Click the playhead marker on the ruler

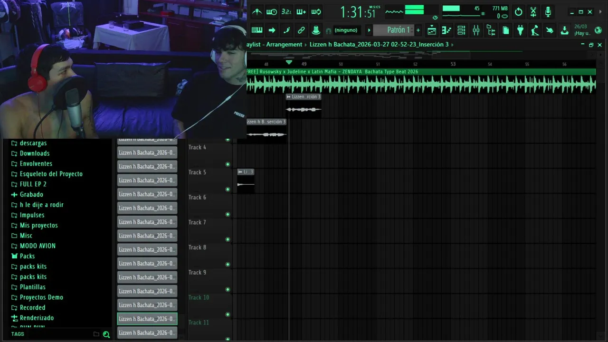click(289, 62)
